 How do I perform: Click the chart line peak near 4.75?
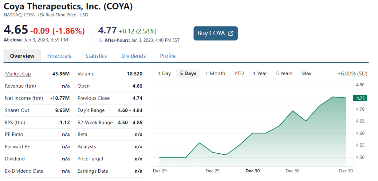(332, 97)
